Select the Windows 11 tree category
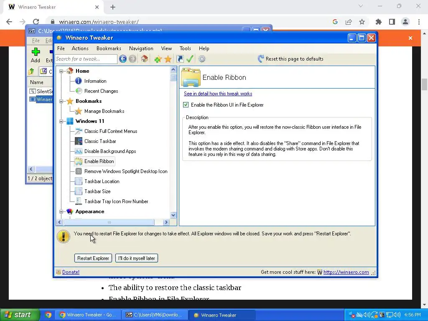Screen dimensions: 428x321 (90, 121)
